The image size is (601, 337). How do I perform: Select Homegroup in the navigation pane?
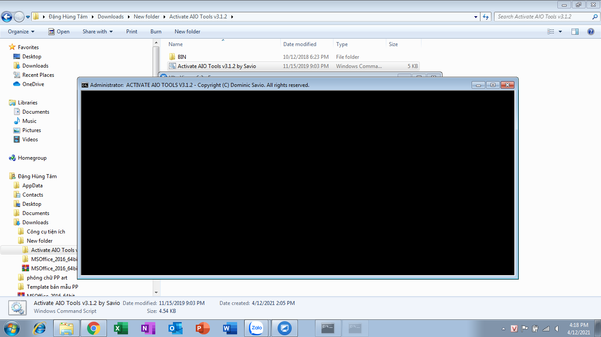[32, 158]
